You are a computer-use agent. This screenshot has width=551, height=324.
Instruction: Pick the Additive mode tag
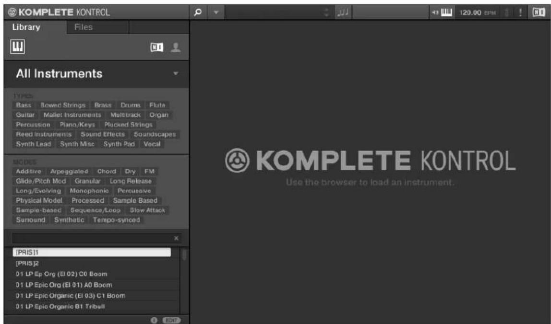pyautogui.click(x=28, y=171)
